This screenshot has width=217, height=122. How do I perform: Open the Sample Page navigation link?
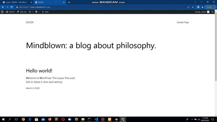[183, 22]
